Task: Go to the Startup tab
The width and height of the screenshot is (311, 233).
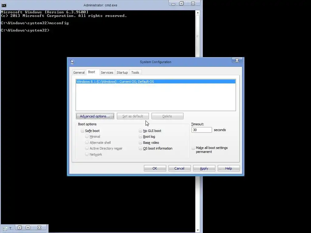Action: point(122,73)
